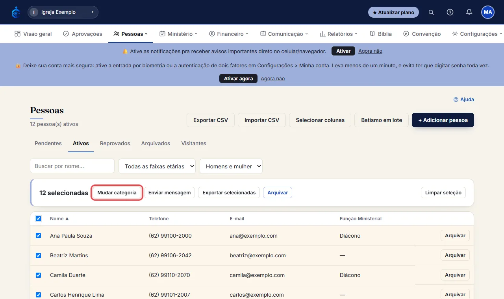The width and height of the screenshot is (504, 299).
Task: Switch to the Visitantes tab
Action: click(194, 143)
